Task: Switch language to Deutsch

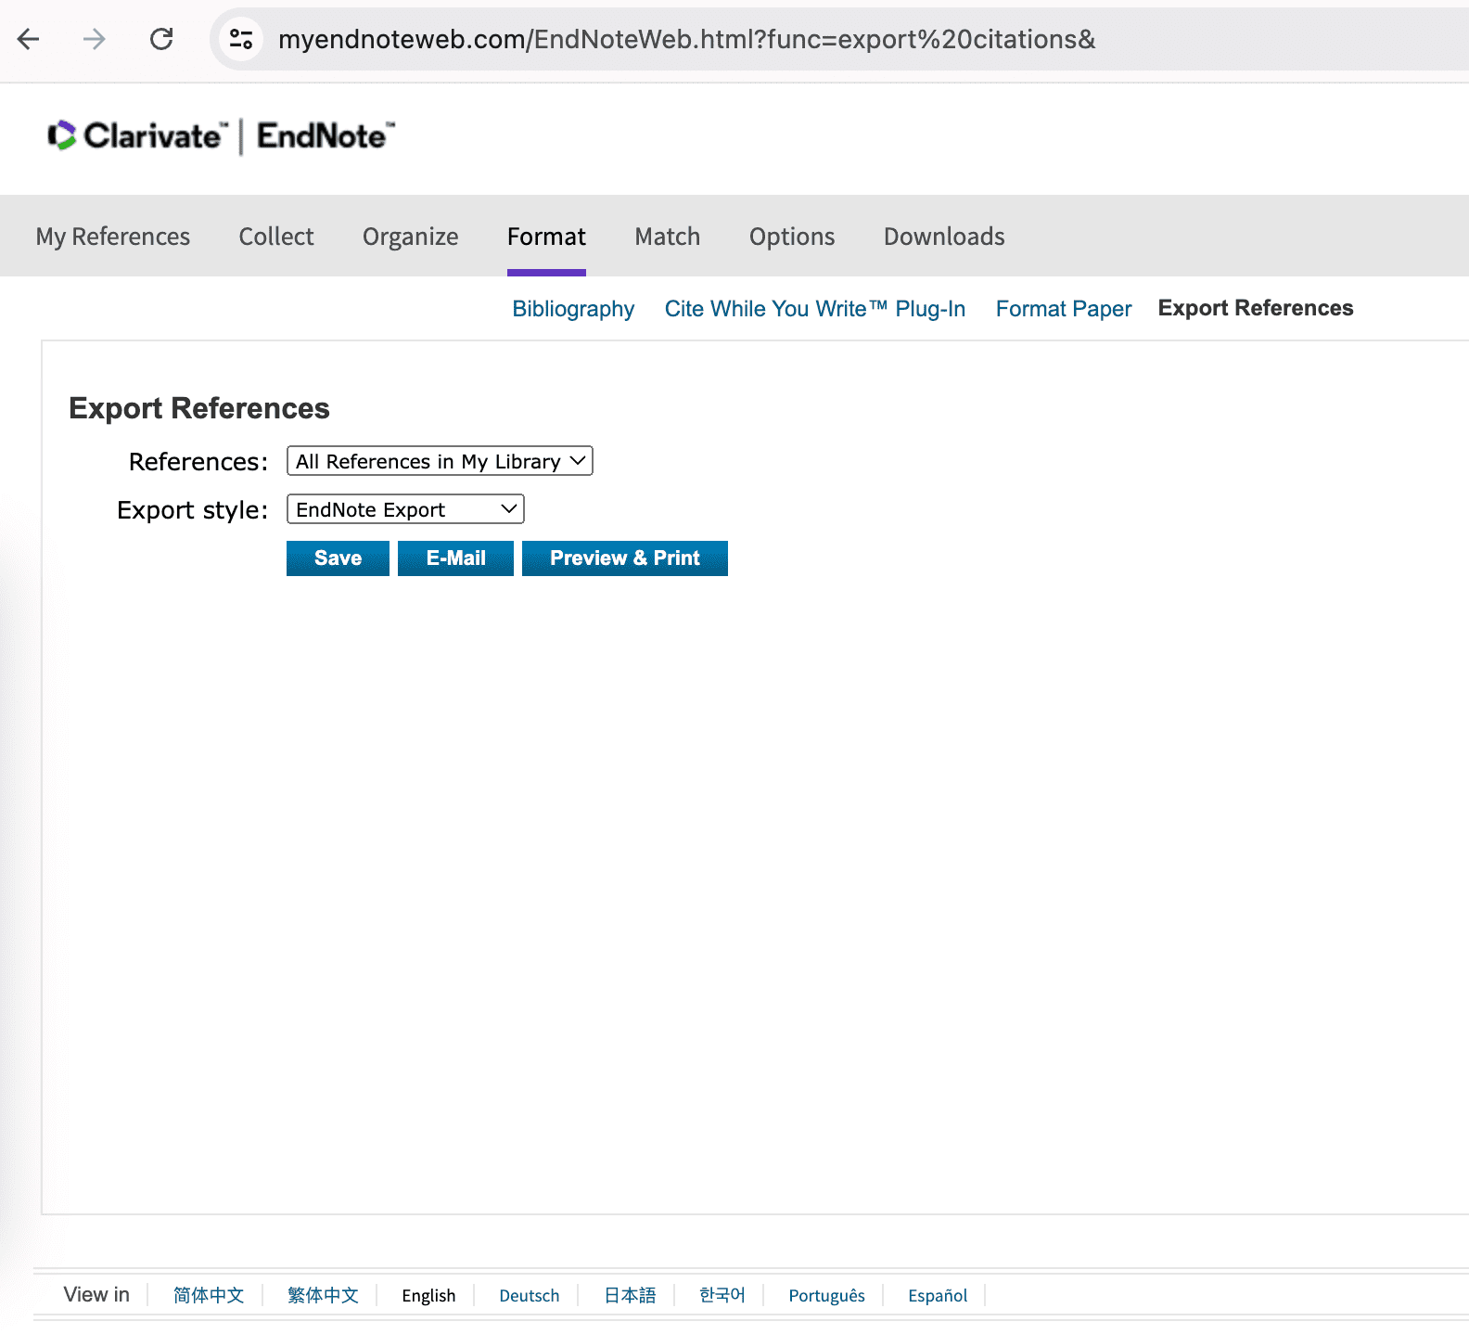Action: pos(530,1295)
